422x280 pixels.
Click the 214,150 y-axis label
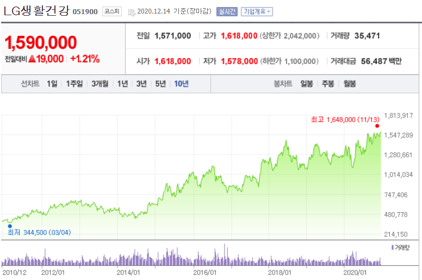(396, 234)
